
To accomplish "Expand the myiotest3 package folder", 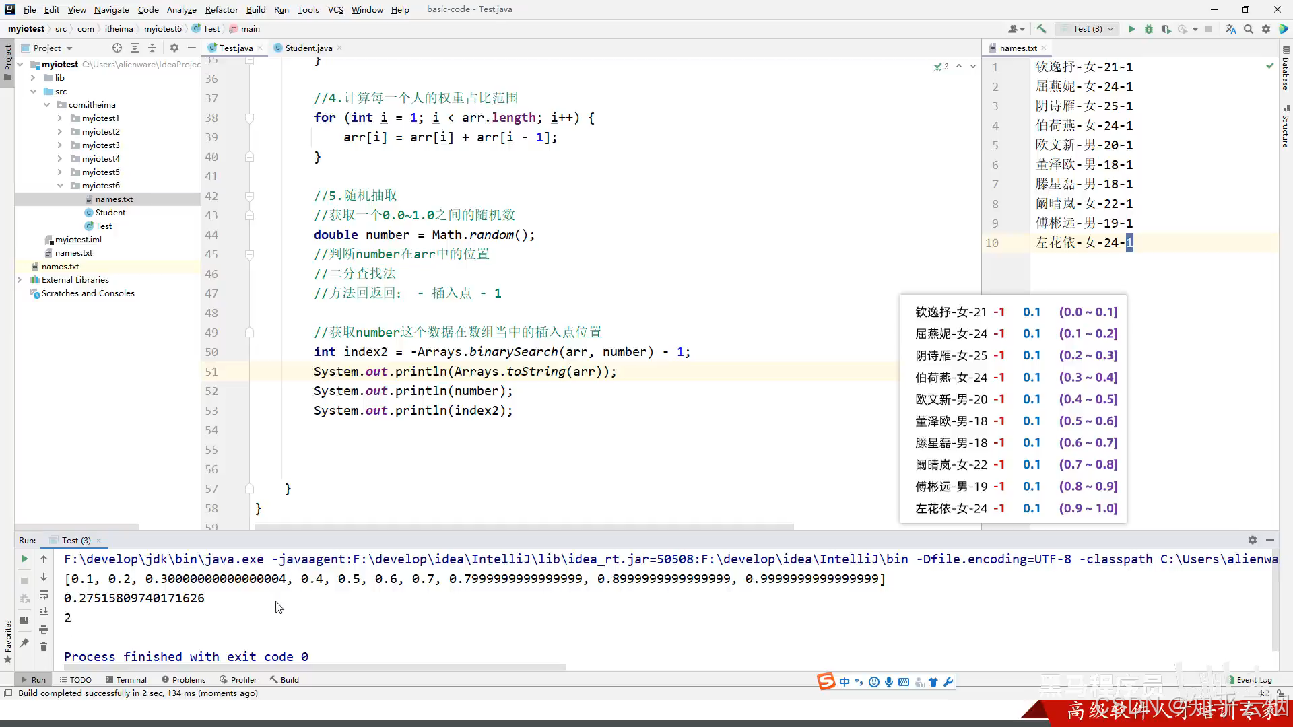I will pos(60,145).
